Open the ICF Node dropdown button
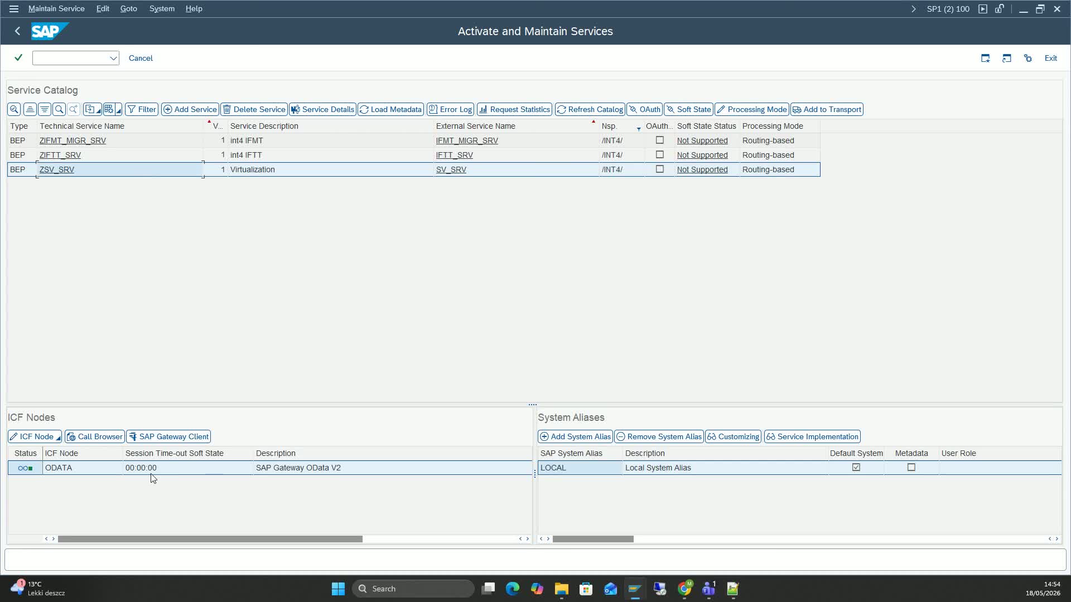Image resolution: width=1071 pixels, height=602 pixels. pos(35,436)
